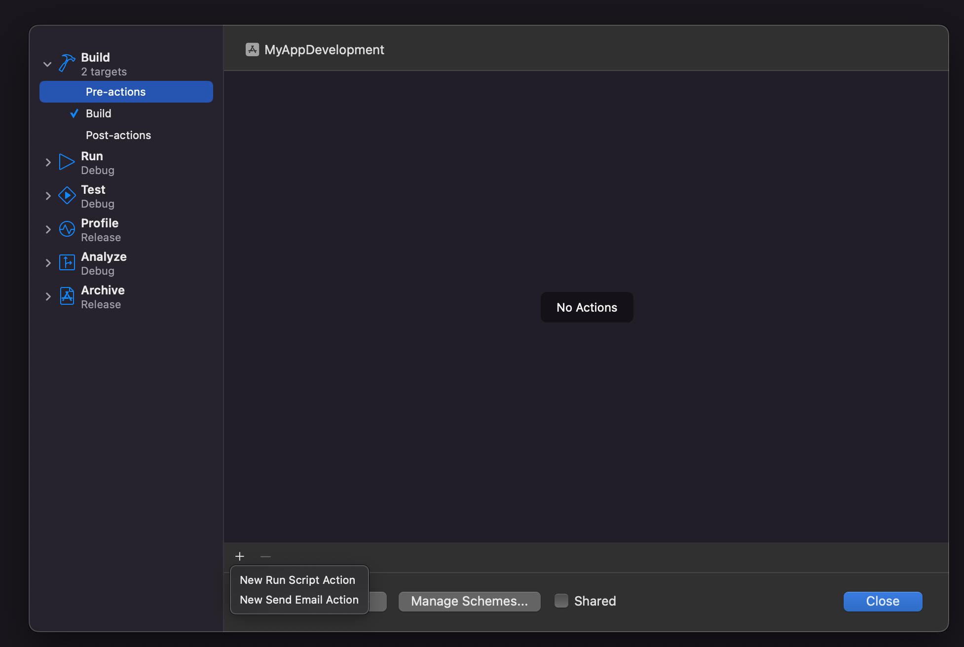The width and height of the screenshot is (964, 647).
Task: Expand the Archive Release section
Action: click(48, 296)
